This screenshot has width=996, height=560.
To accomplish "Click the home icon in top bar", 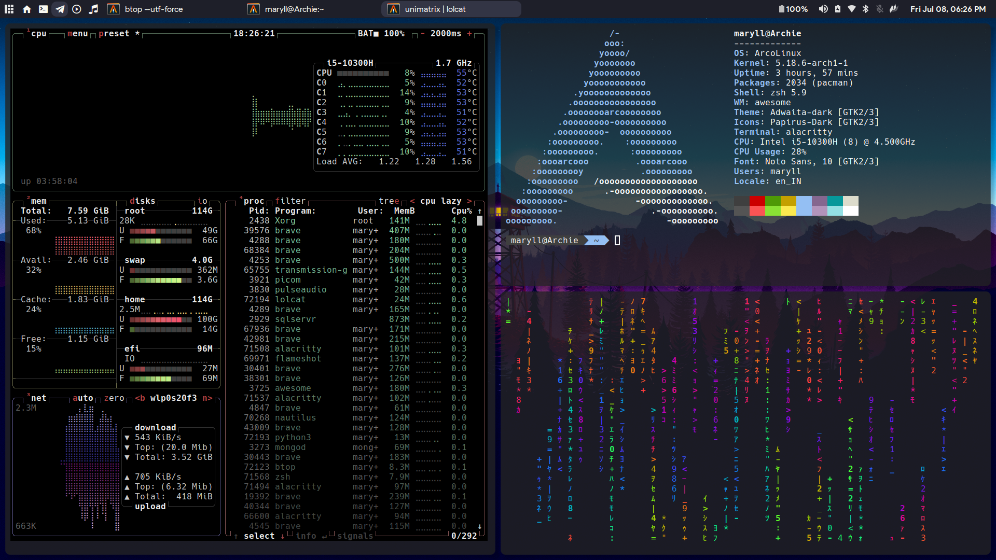I will click(x=27, y=9).
